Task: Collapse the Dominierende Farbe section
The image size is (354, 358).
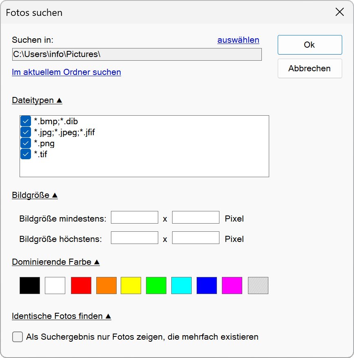Action: point(56,262)
